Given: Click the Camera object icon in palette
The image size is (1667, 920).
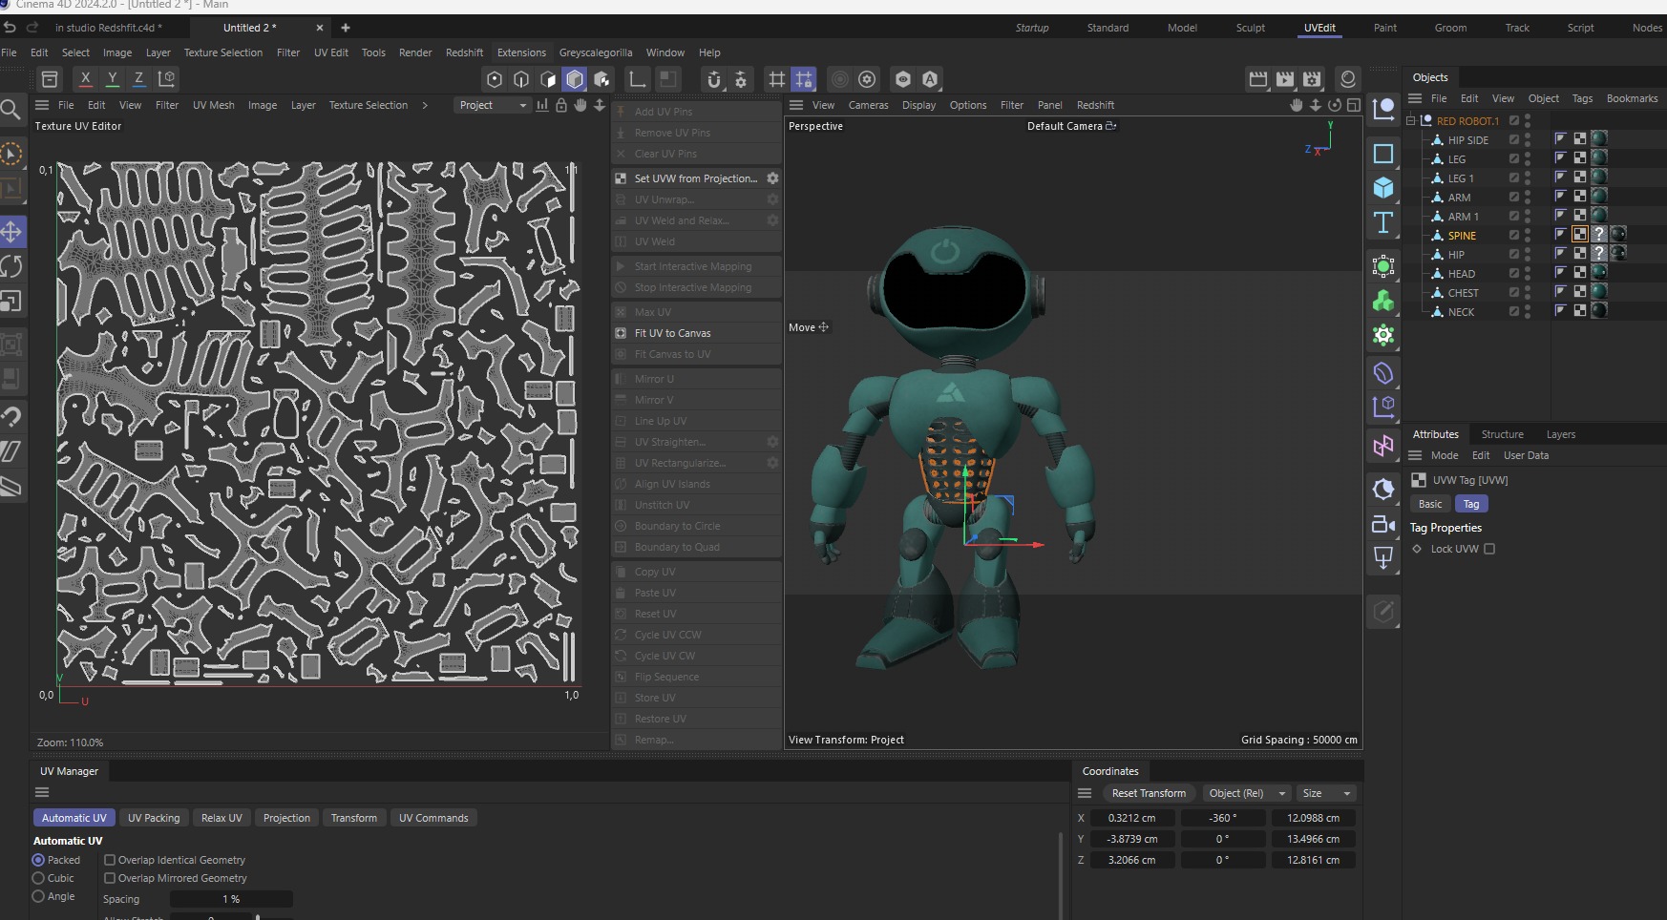Looking at the screenshot, I should [x=1383, y=524].
